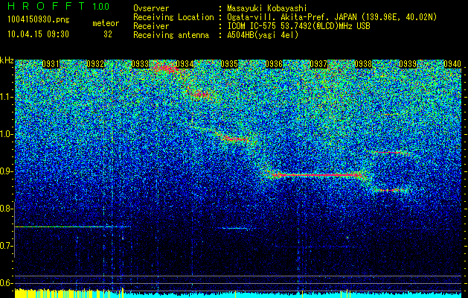468x298 pixels.
Task: Click the ICOM IC-575 receiver text
Action: [x=298, y=26]
